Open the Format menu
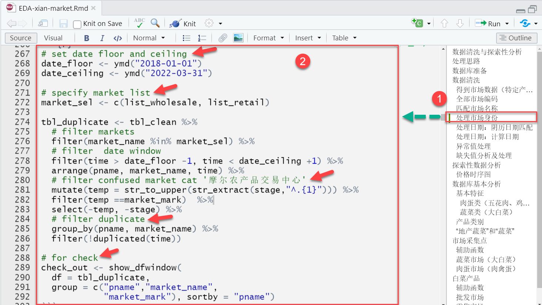Viewport: 542px width, 305px height. [x=268, y=38]
